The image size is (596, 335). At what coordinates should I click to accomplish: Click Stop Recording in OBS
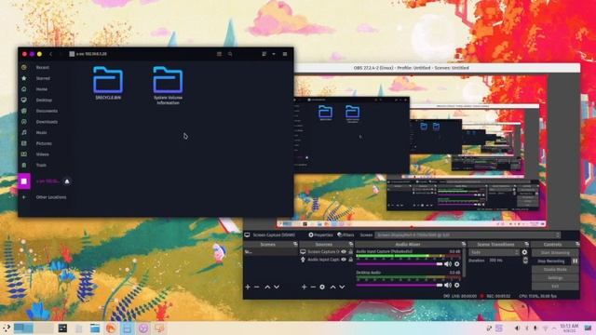(x=551, y=261)
